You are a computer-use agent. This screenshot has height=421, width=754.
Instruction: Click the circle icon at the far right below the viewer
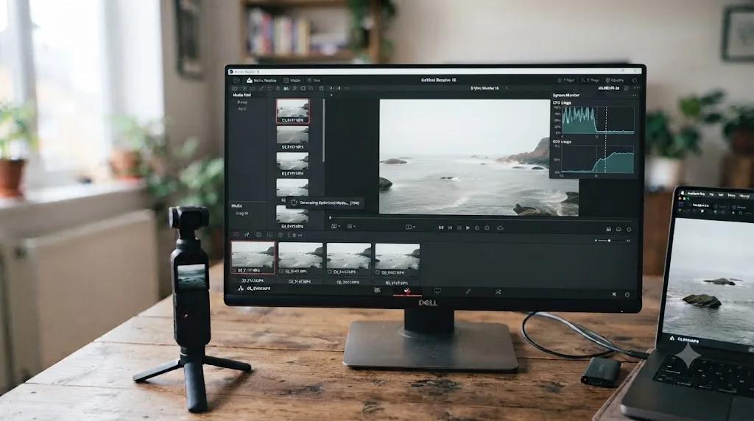tap(629, 229)
